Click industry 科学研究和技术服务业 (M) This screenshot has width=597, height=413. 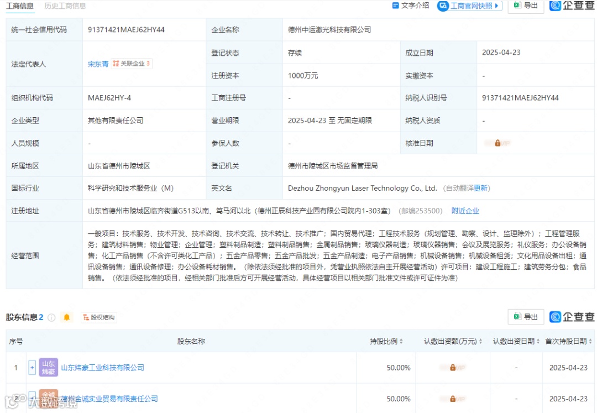(130, 188)
